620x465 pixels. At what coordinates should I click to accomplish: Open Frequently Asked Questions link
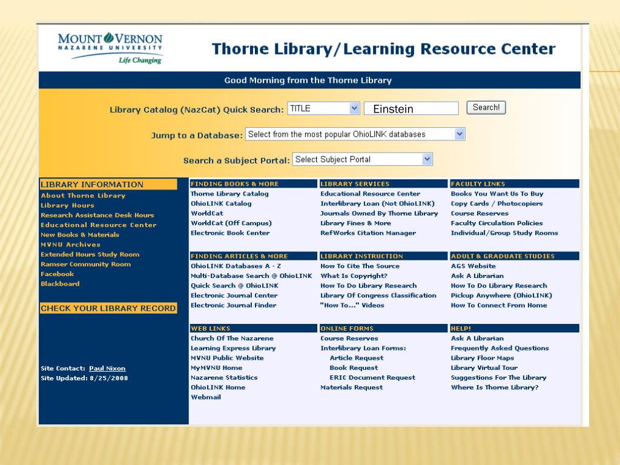[500, 348]
